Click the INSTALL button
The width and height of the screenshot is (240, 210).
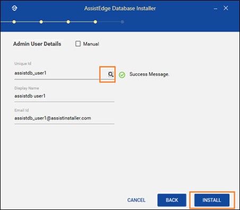point(212,200)
